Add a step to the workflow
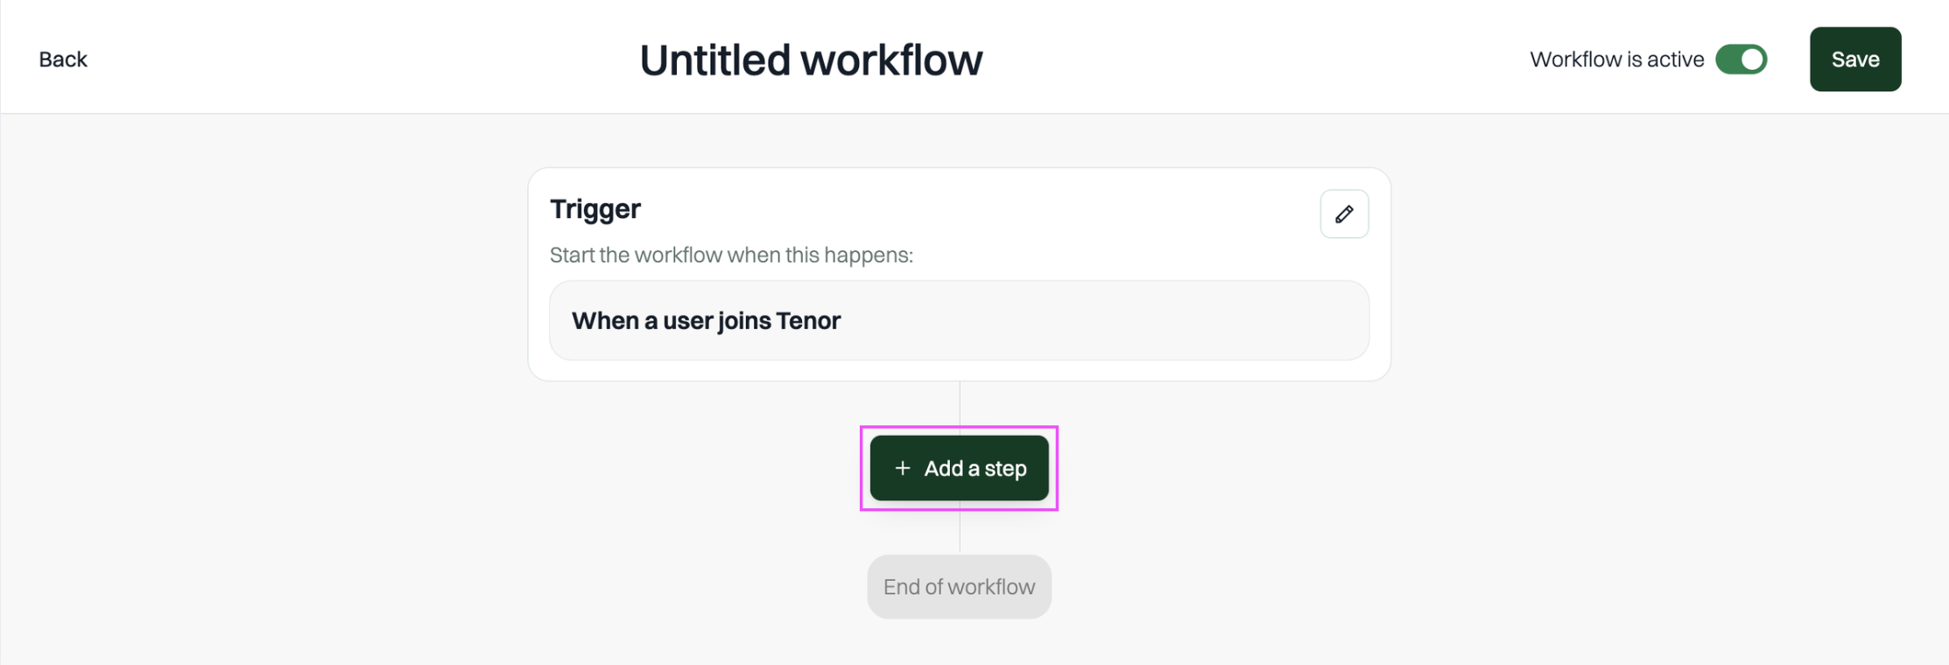The image size is (1949, 665). click(x=959, y=468)
